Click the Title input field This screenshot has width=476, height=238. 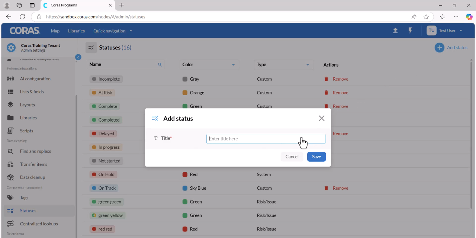(266, 139)
